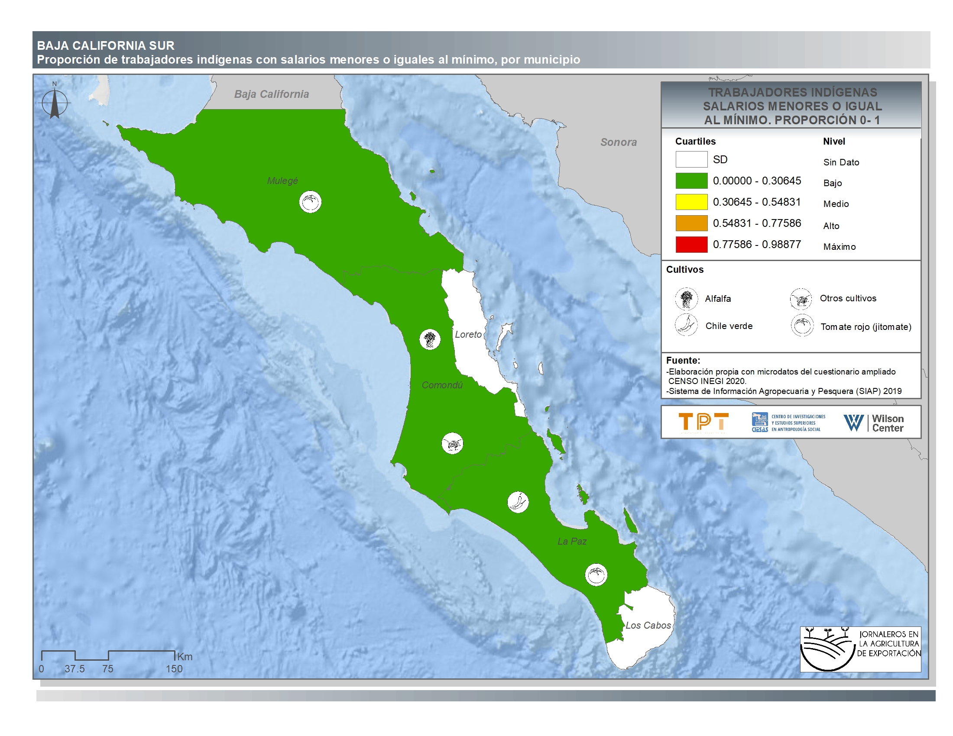953x736 pixels.
Task: Click the green Bajo color swatch
Action: point(691,181)
